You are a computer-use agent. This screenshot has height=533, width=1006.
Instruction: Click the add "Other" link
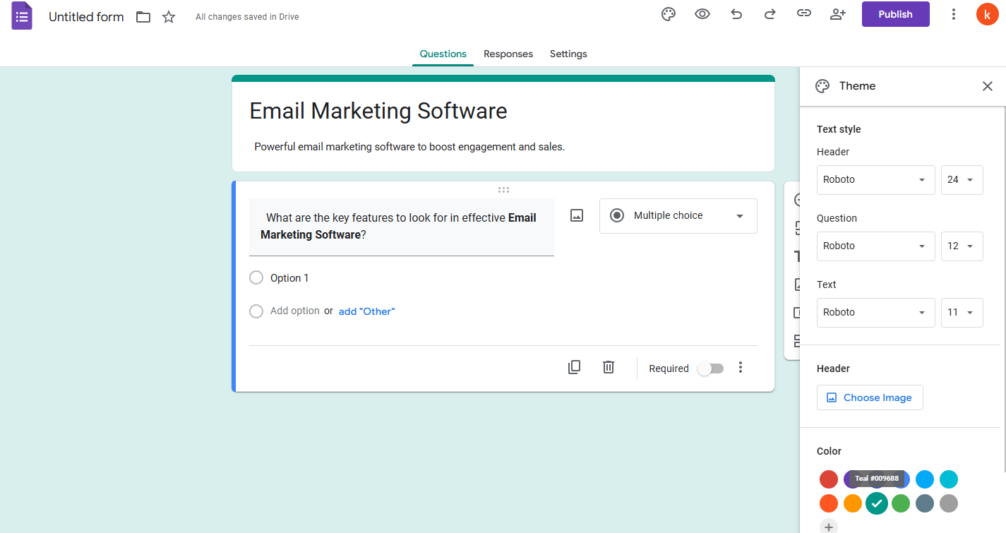click(367, 311)
